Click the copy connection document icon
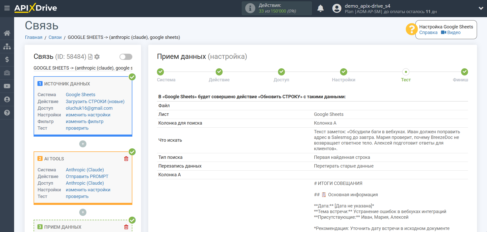This screenshot has width=487, height=232. pyautogui.click(x=90, y=57)
